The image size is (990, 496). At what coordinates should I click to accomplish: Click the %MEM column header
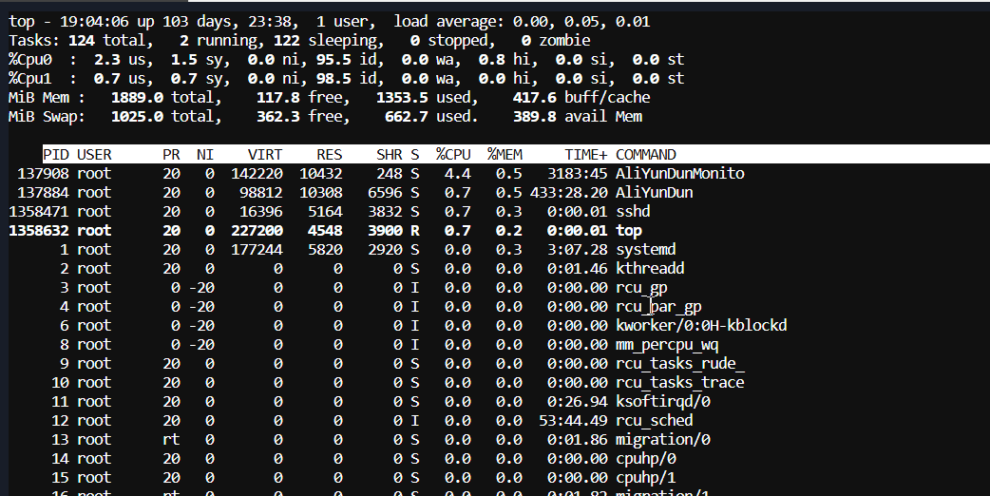pyautogui.click(x=505, y=155)
